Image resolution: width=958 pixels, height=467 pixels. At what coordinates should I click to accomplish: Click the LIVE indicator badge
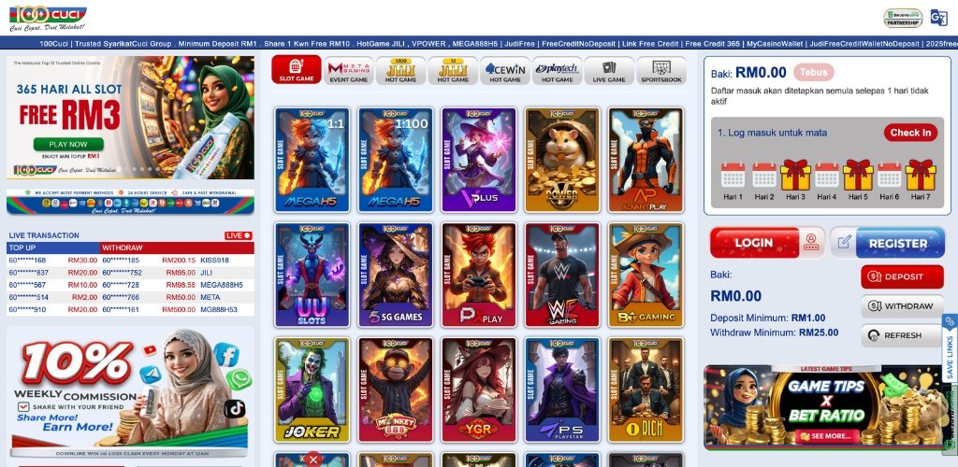pyautogui.click(x=239, y=235)
